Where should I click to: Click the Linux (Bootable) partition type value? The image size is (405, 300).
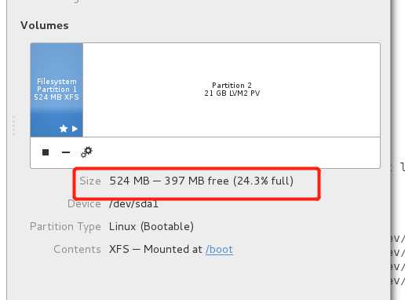coord(151,226)
